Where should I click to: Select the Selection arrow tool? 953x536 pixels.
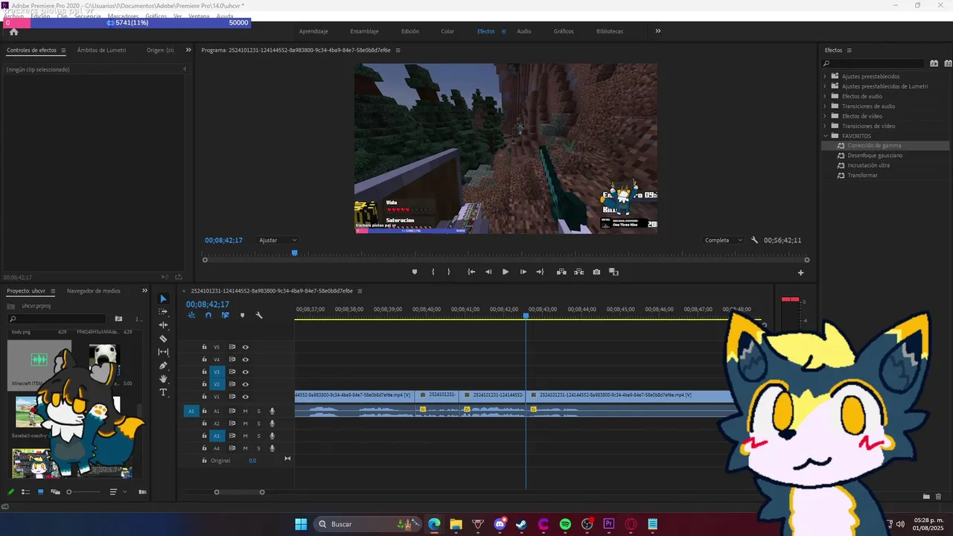click(164, 299)
